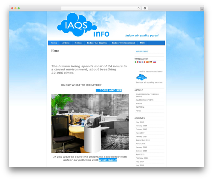Click the round icon right of address bar

[x=145, y=8]
